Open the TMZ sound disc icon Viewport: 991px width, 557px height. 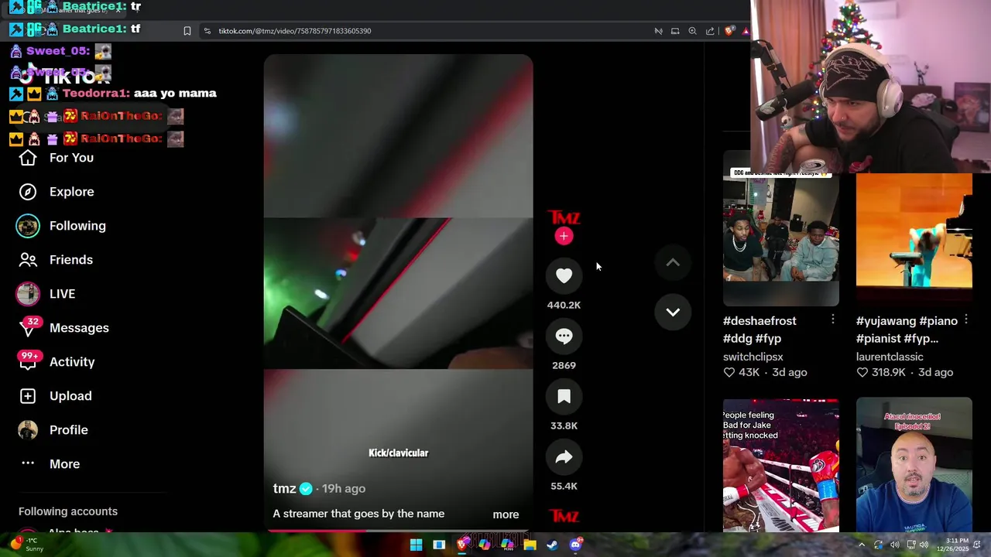pyautogui.click(x=564, y=516)
